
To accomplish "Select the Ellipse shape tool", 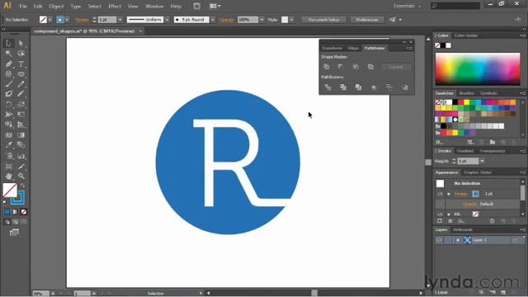I will (x=21, y=74).
